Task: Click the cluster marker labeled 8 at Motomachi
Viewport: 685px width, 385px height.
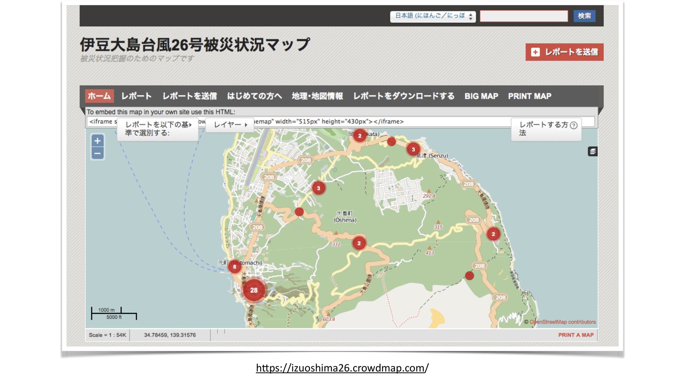Action: 234,267
